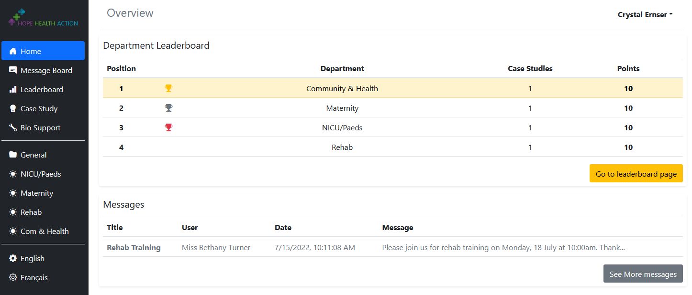Select NICU/Paeds in the sidebar

tap(43, 174)
